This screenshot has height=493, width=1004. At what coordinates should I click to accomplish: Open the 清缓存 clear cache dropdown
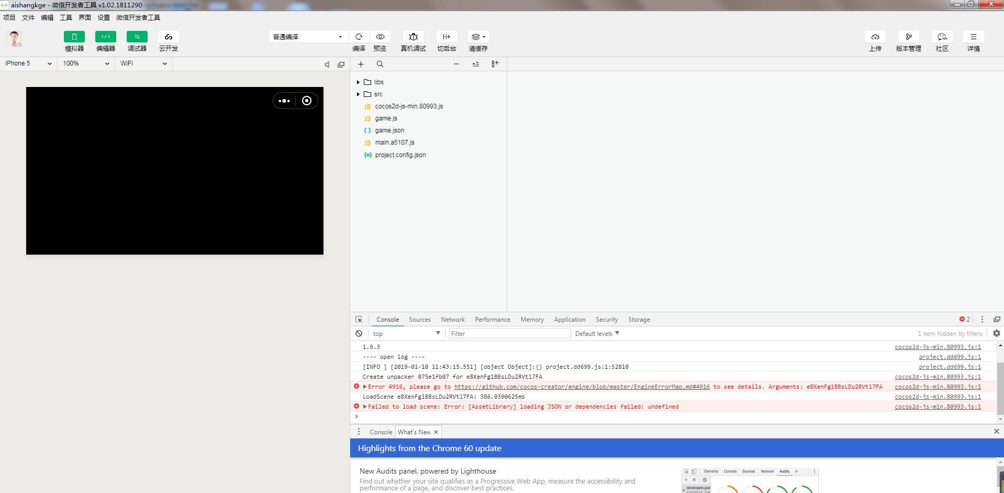coord(478,37)
